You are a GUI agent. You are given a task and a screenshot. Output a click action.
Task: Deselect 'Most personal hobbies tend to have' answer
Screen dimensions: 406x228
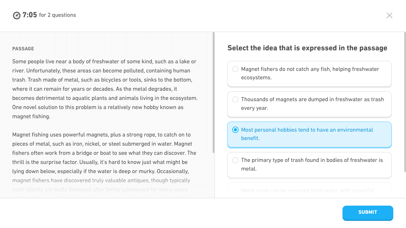(x=309, y=135)
